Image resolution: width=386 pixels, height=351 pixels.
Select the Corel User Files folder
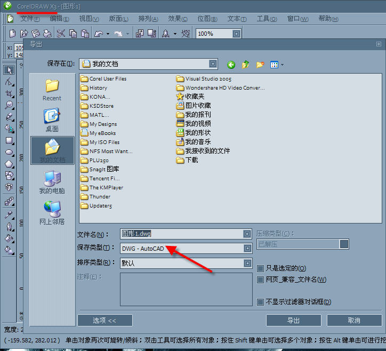click(103, 79)
